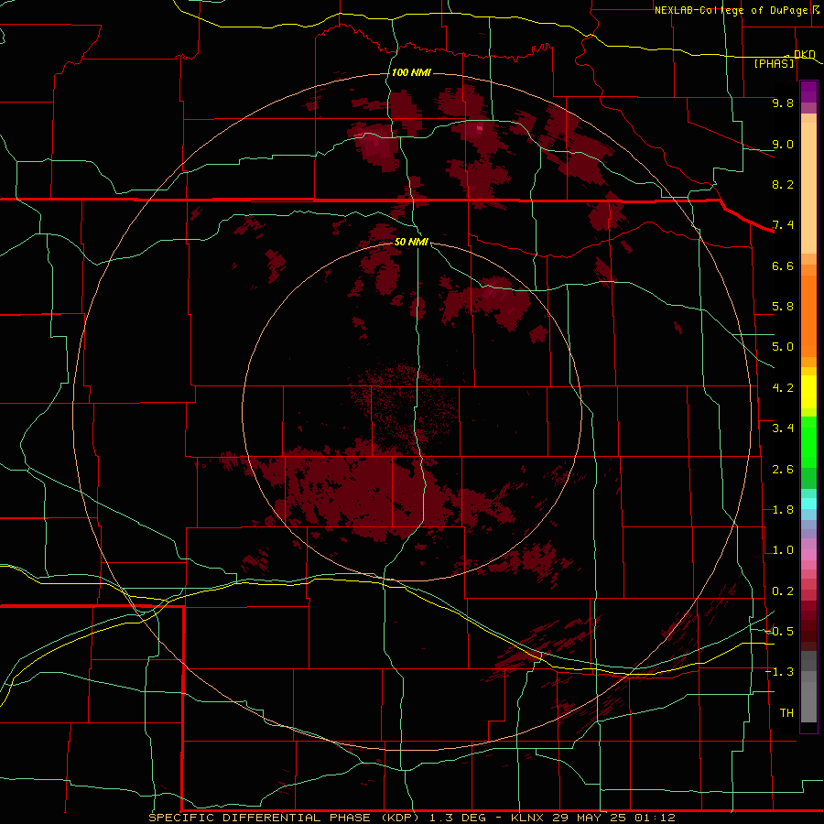Click the 7.4 scale value
Screen dimensions: 824x824
click(783, 225)
